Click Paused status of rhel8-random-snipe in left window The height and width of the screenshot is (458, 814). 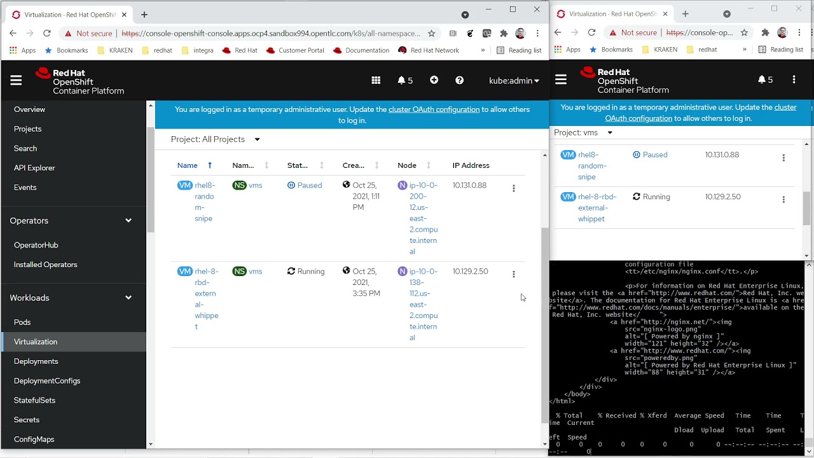[305, 186]
